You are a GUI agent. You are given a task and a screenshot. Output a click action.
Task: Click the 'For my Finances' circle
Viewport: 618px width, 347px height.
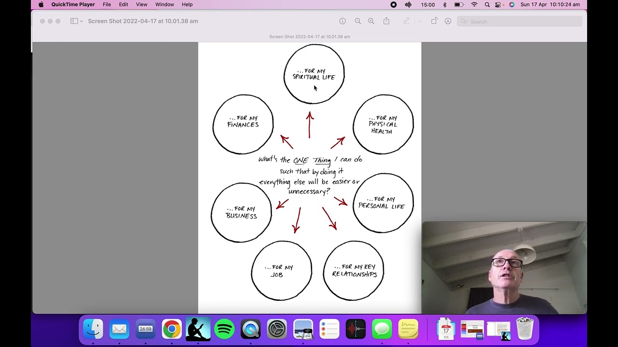(x=243, y=124)
